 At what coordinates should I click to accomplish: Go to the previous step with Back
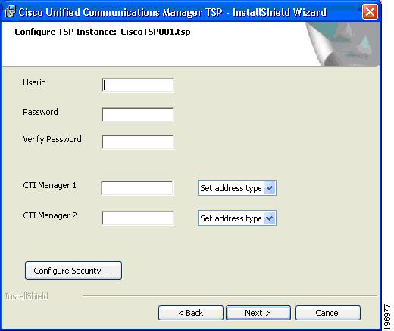click(191, 313)
